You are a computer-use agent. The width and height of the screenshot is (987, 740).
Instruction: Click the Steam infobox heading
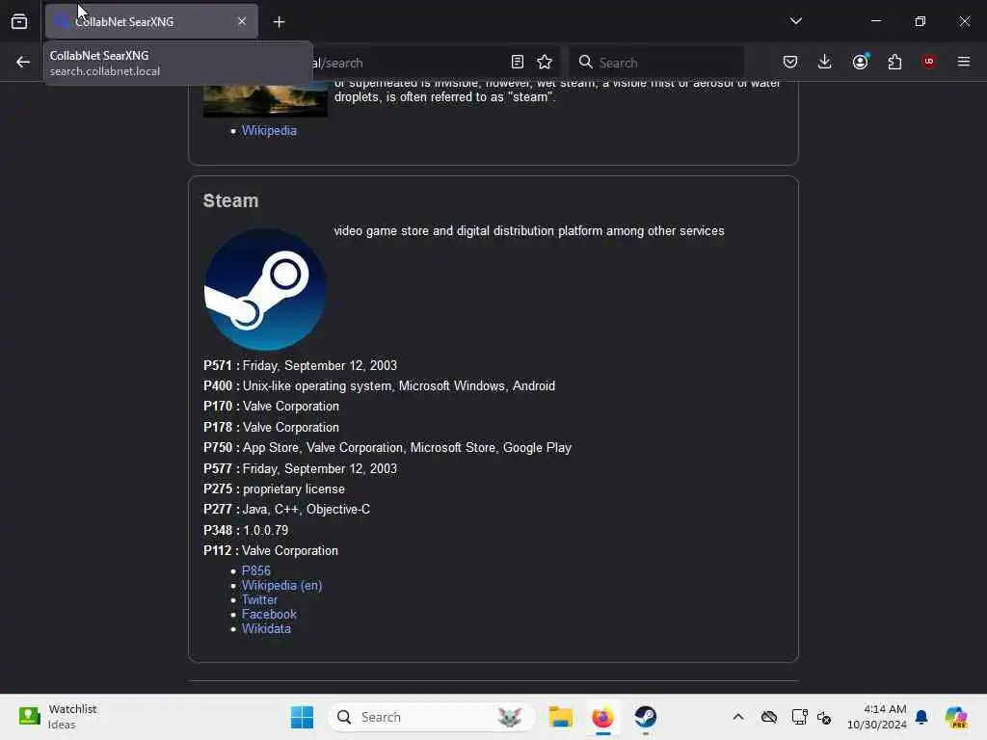230,200
